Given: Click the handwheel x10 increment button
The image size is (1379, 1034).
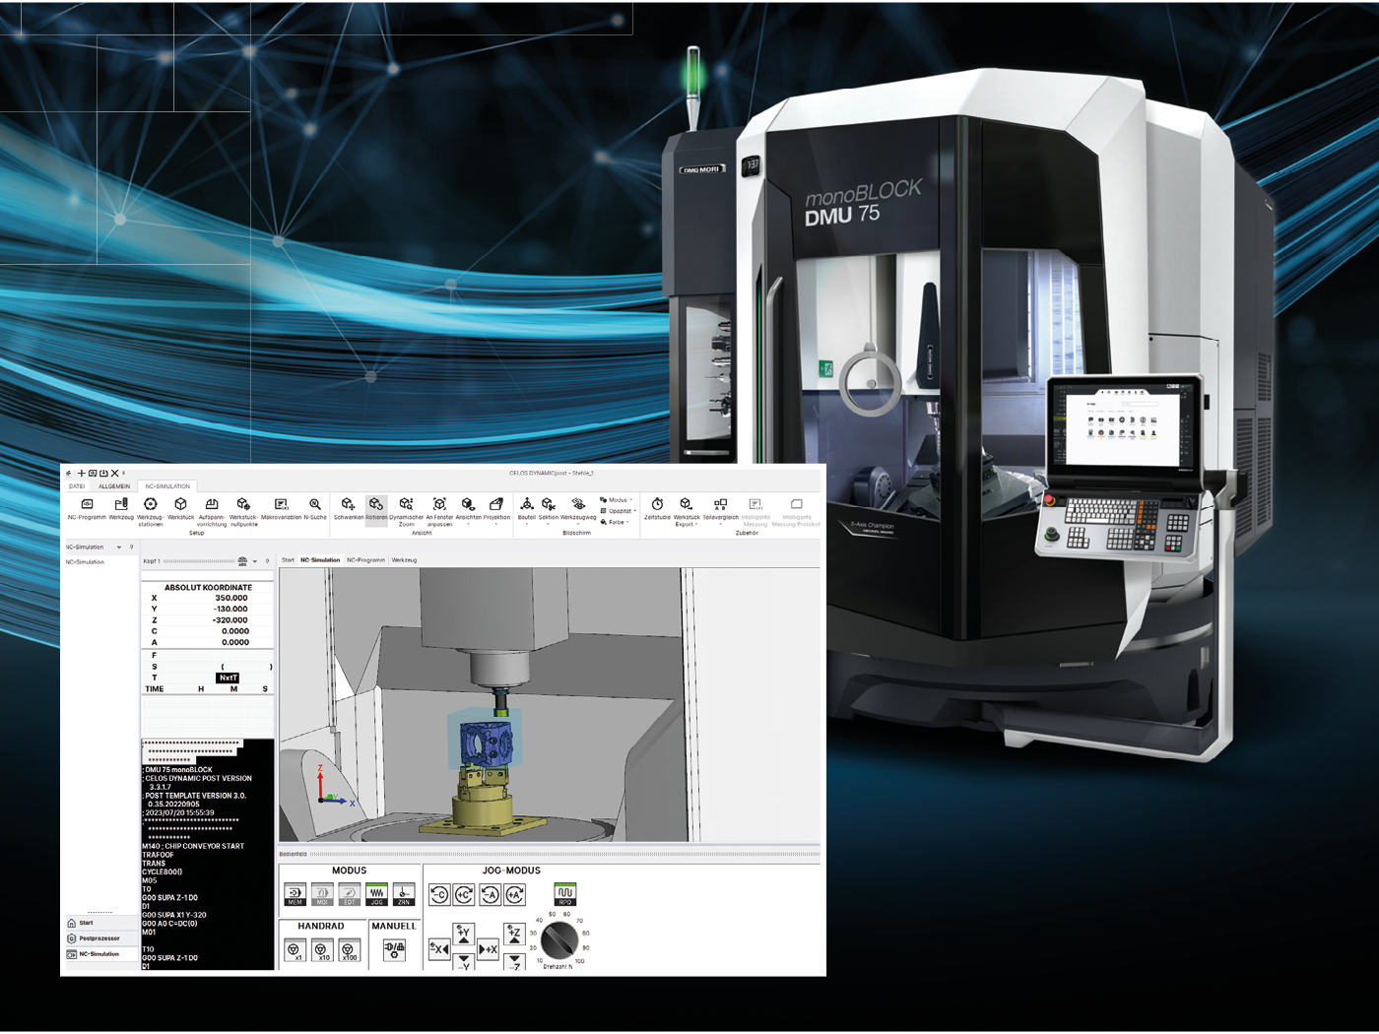Looking at the screenshot, I should [x=322, y=950].
